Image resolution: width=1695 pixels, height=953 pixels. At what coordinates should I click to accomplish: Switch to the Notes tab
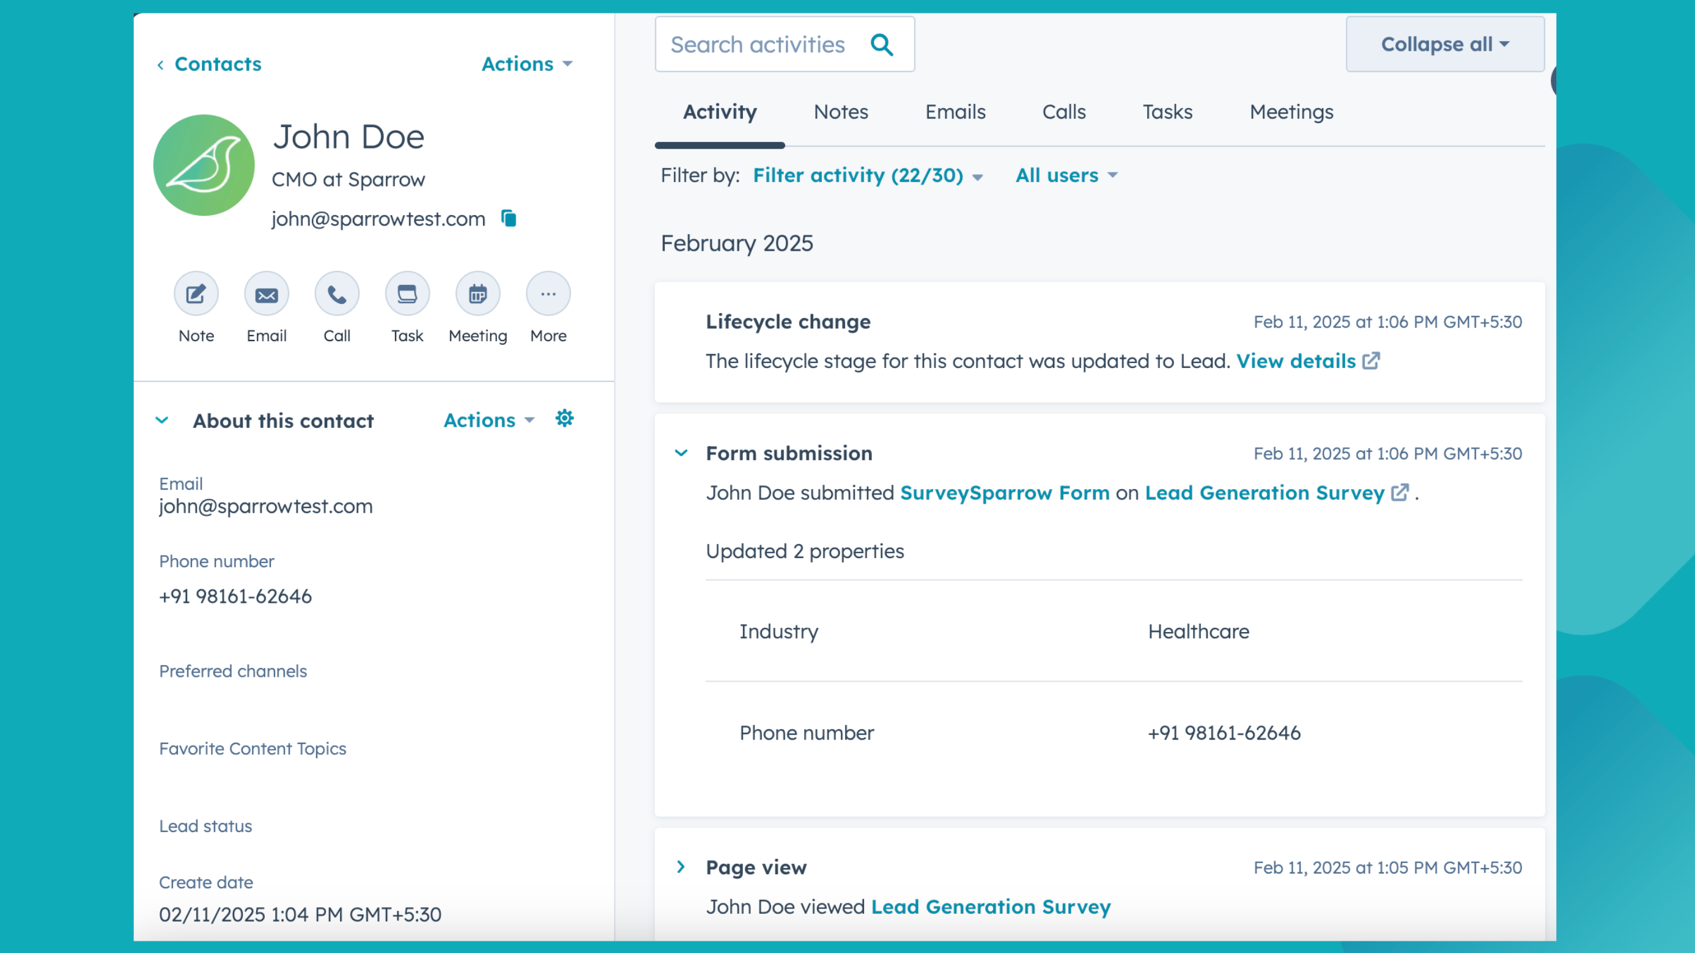[840, 112]
